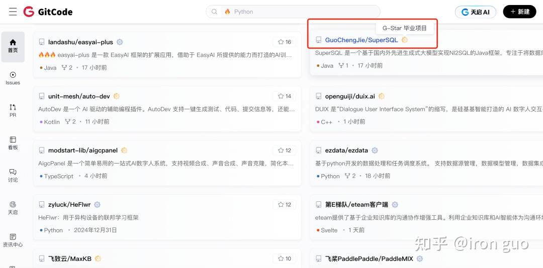543x268 pixels.
Task: Open the 天启 AI button
Action: pos(476,12)
